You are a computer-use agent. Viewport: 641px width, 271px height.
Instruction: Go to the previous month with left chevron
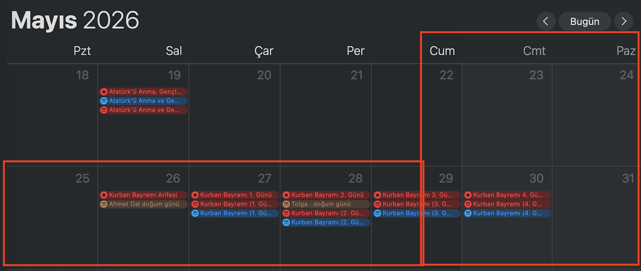(546, 21)
